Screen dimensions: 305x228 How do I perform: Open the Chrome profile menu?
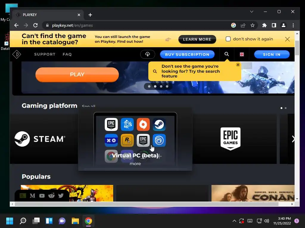(284, 26)
